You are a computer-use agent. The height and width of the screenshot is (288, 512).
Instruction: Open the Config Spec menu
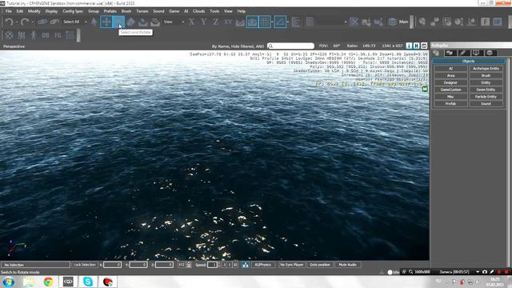click(x=73, y=11)
